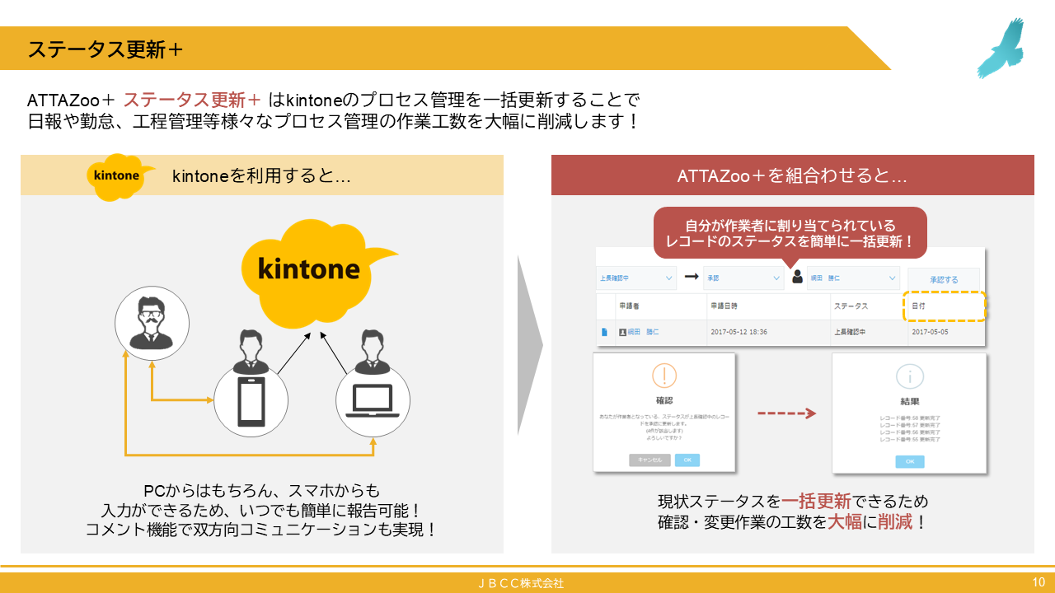
Task: Select the manager with glasses icon
Action: (152, 324)
